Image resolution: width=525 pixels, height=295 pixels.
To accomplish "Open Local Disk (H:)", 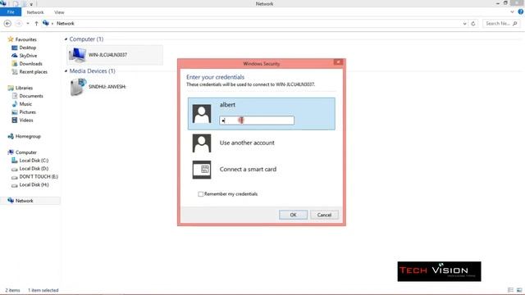I will pyautogui.click(x=34, y=184).
